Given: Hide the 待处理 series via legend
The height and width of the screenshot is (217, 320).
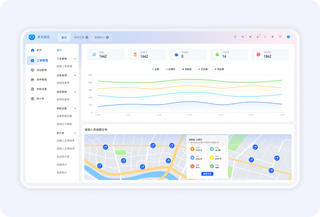Looking at the screenshot, I should coord(219,69).
